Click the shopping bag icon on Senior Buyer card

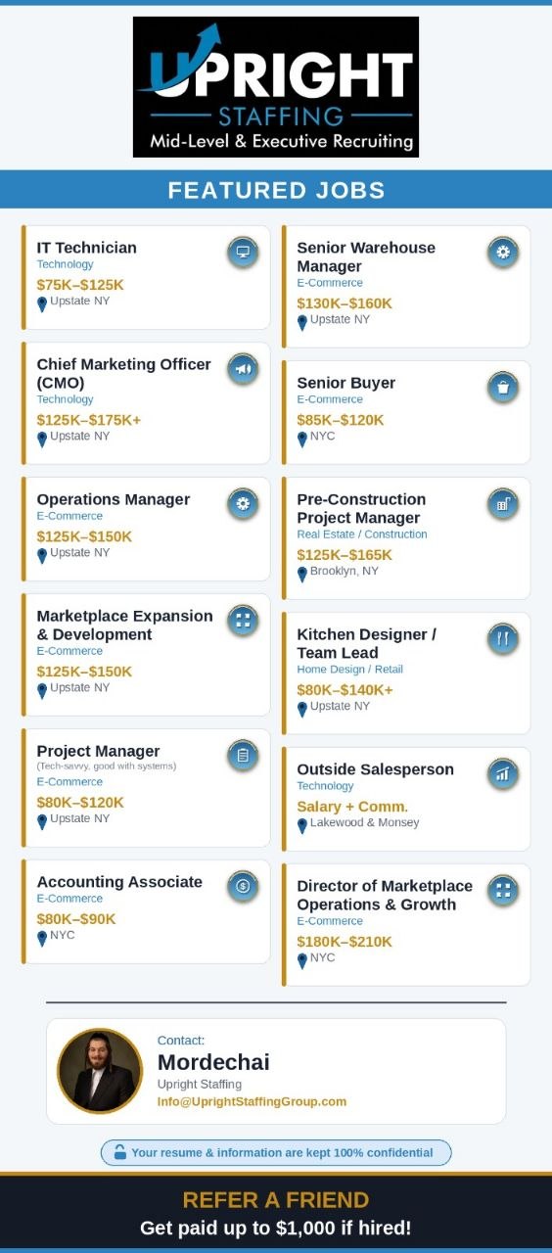[x=503, y=388]
